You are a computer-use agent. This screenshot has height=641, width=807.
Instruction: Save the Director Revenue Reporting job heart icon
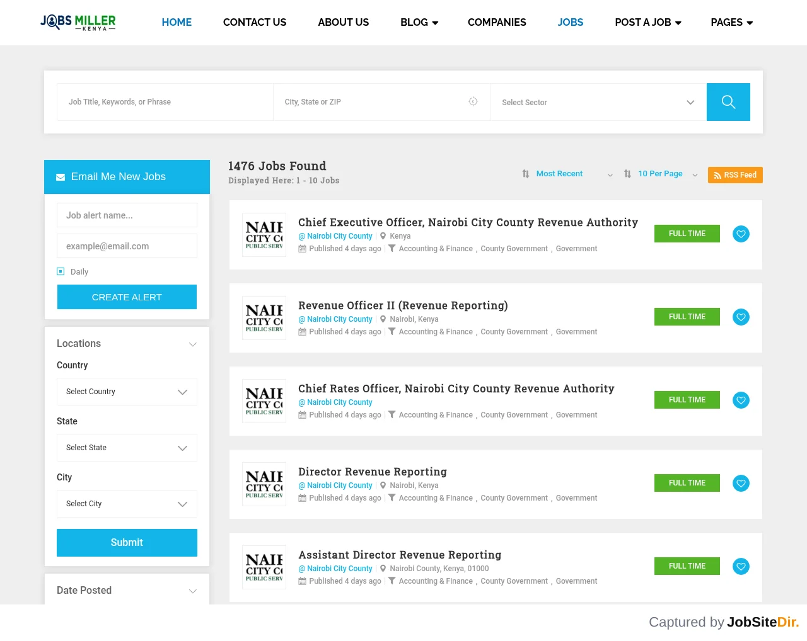(741, 484)
